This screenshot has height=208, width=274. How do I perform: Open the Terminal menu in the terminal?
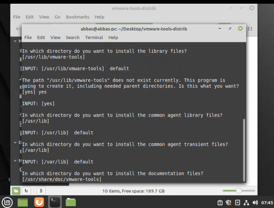click(94, 38)
